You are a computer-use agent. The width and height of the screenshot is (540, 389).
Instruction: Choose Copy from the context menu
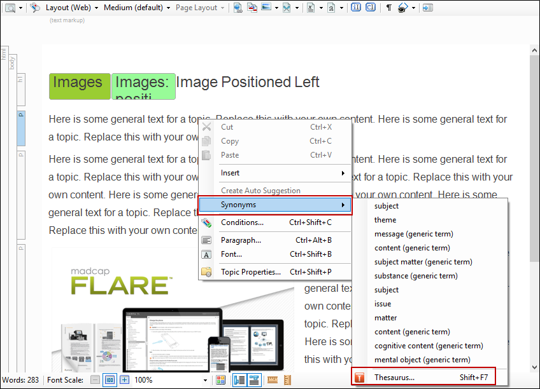(x=275, y=141)
